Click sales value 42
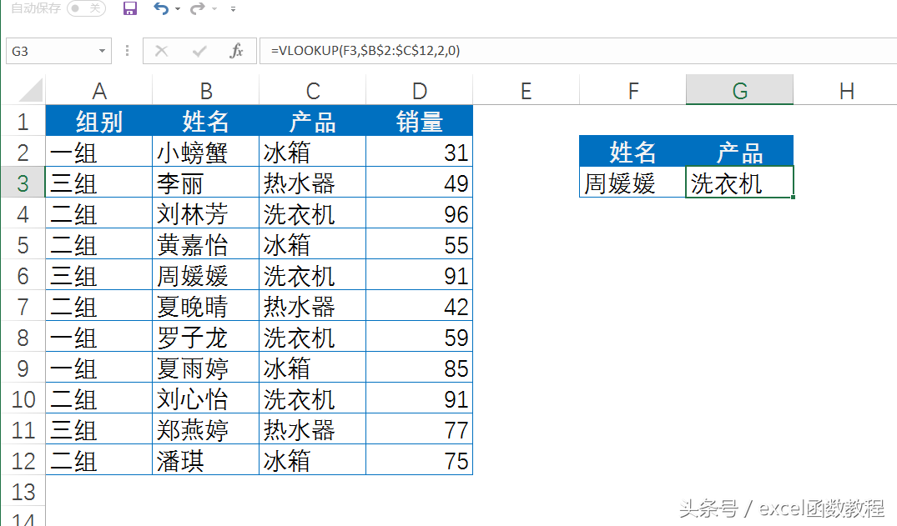The image size is (897, 526). 420,307
